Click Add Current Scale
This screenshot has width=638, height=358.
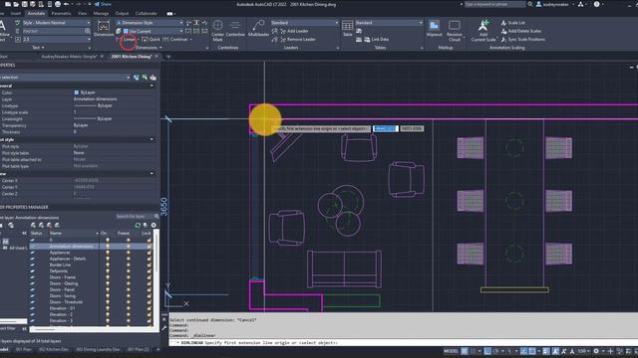pyautogui.click(x=483, y=31)
